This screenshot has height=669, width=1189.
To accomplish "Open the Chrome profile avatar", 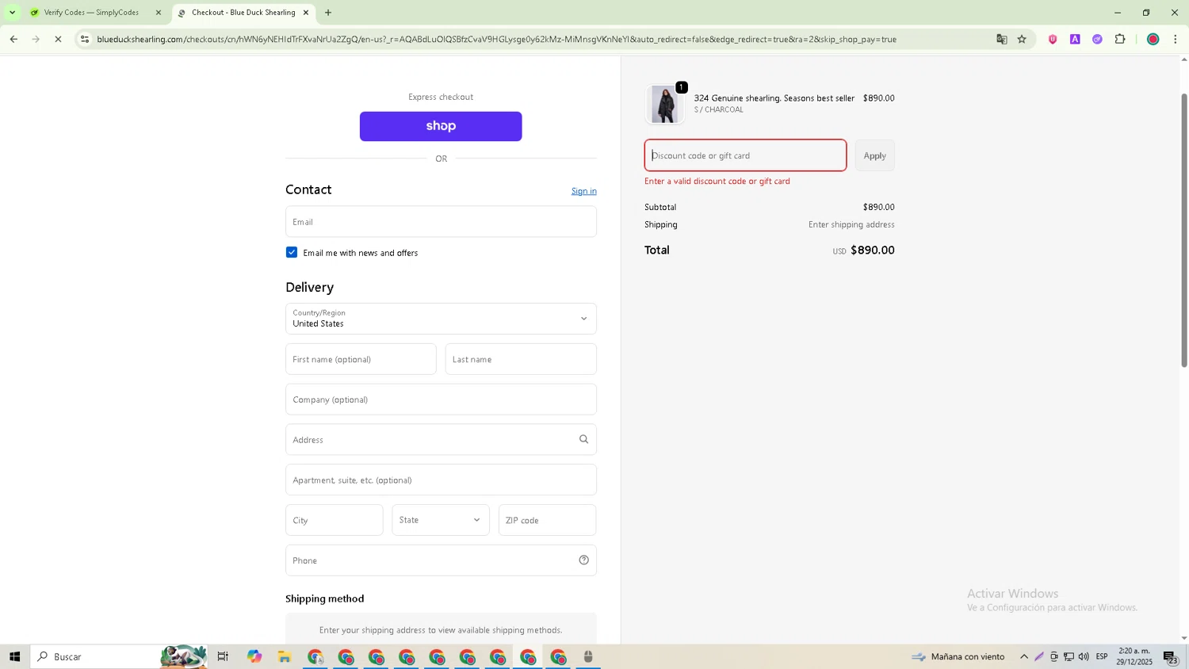I will tap(1153, 39).
